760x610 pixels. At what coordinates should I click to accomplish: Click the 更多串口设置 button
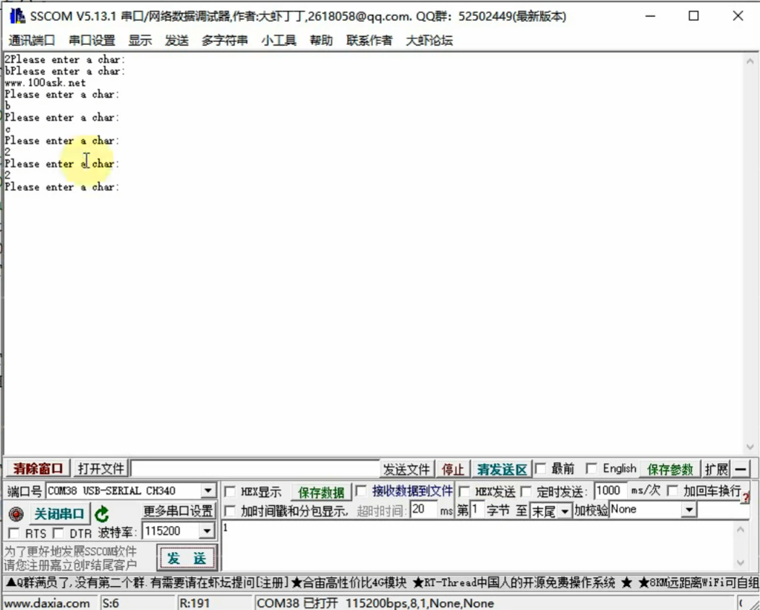(x=178, y=511)
